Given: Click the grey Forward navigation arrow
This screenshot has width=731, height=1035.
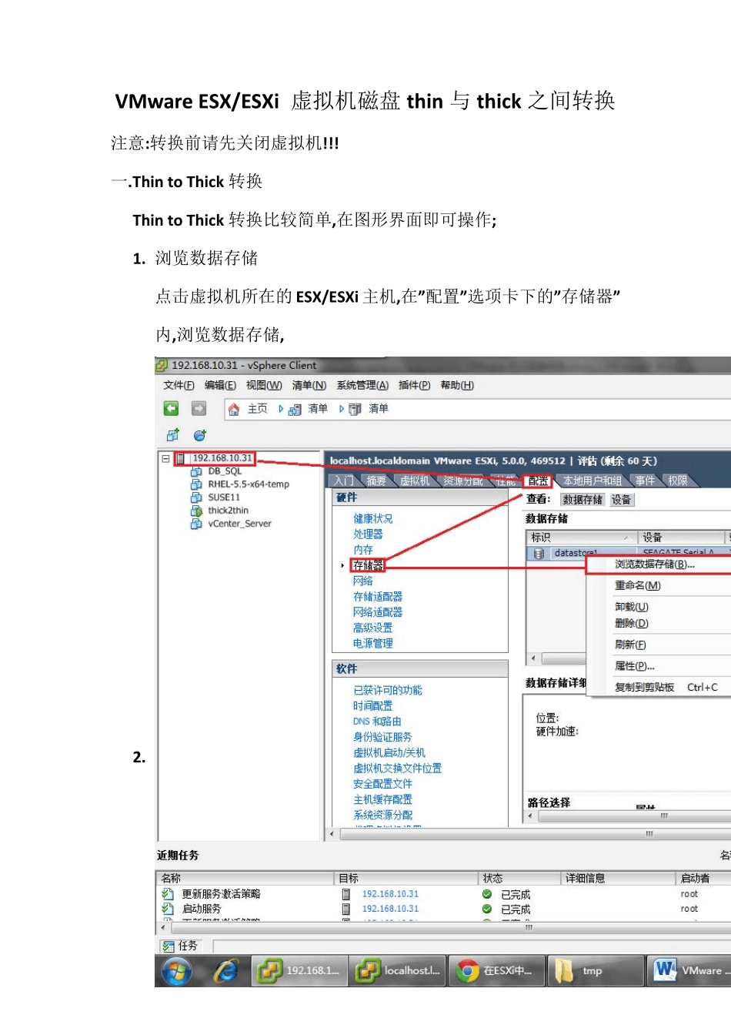Looking at the screenshot, I should (x=199, y=408).
